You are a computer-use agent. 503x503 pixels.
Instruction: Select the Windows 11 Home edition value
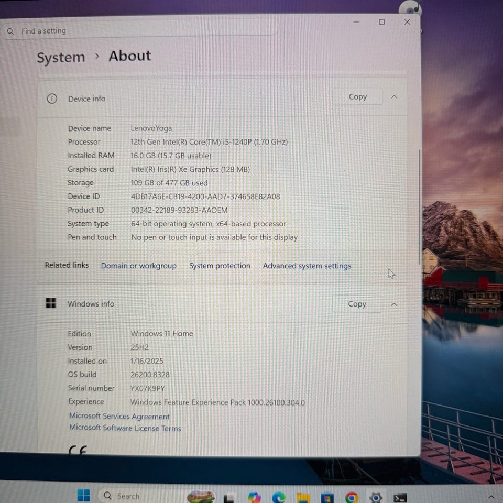click(162, 334)
